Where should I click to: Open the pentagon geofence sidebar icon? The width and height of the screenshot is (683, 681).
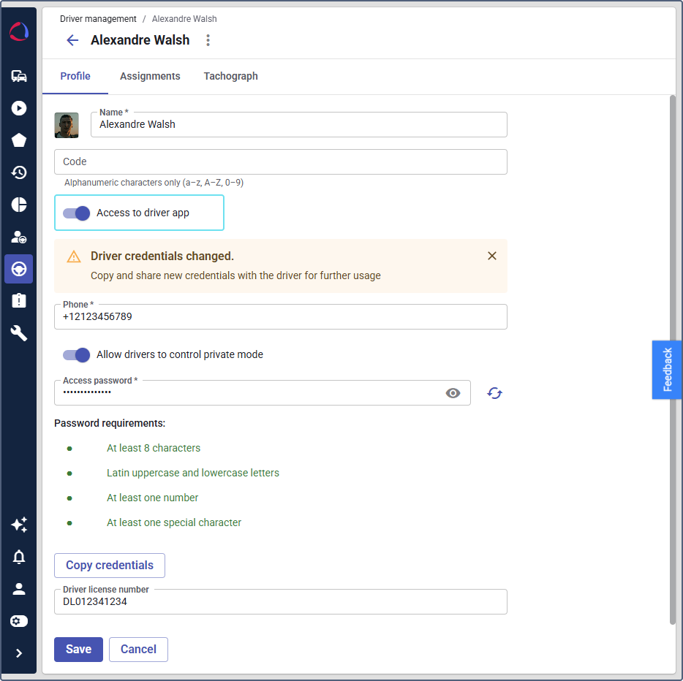pyautogui.click(x=19, y=140)
